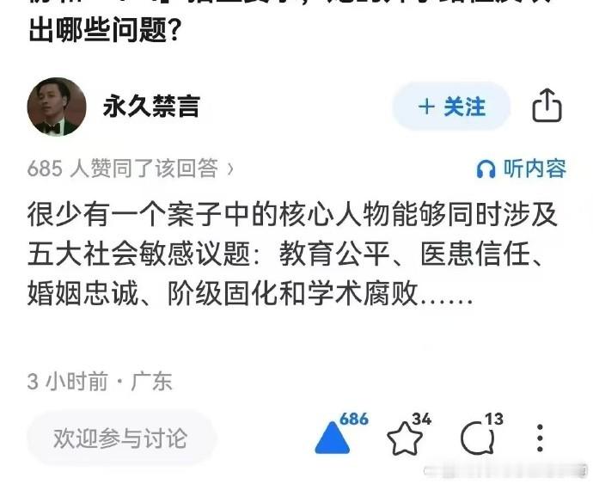This screenshot has height=484, width=593.
Task: Tap the headphone listen icon
Action: click(486, 168)
